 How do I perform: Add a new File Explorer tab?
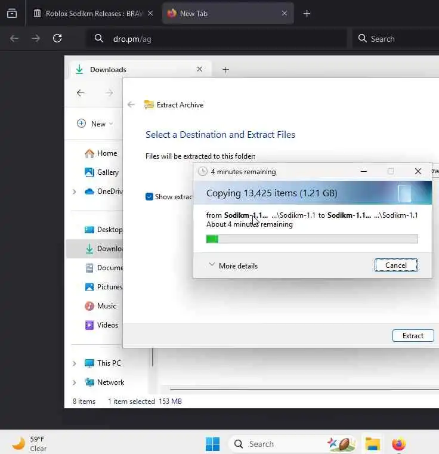coord(225,70)
